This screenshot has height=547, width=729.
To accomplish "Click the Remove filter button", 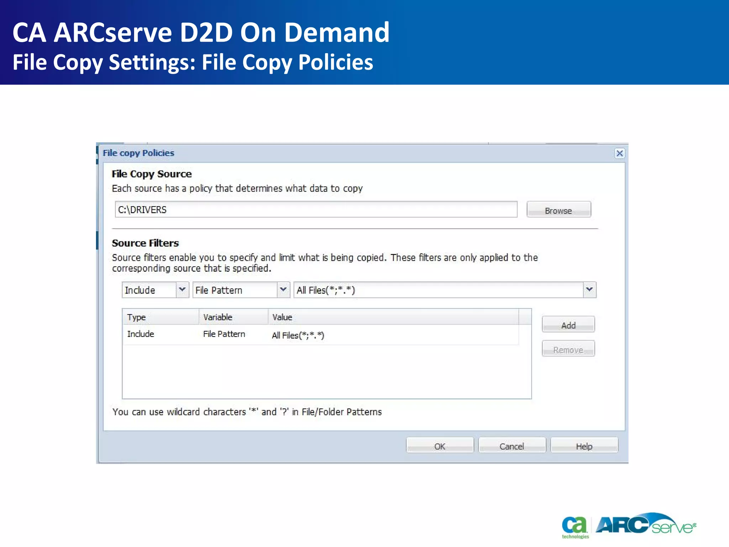I will tap(568, 349).
